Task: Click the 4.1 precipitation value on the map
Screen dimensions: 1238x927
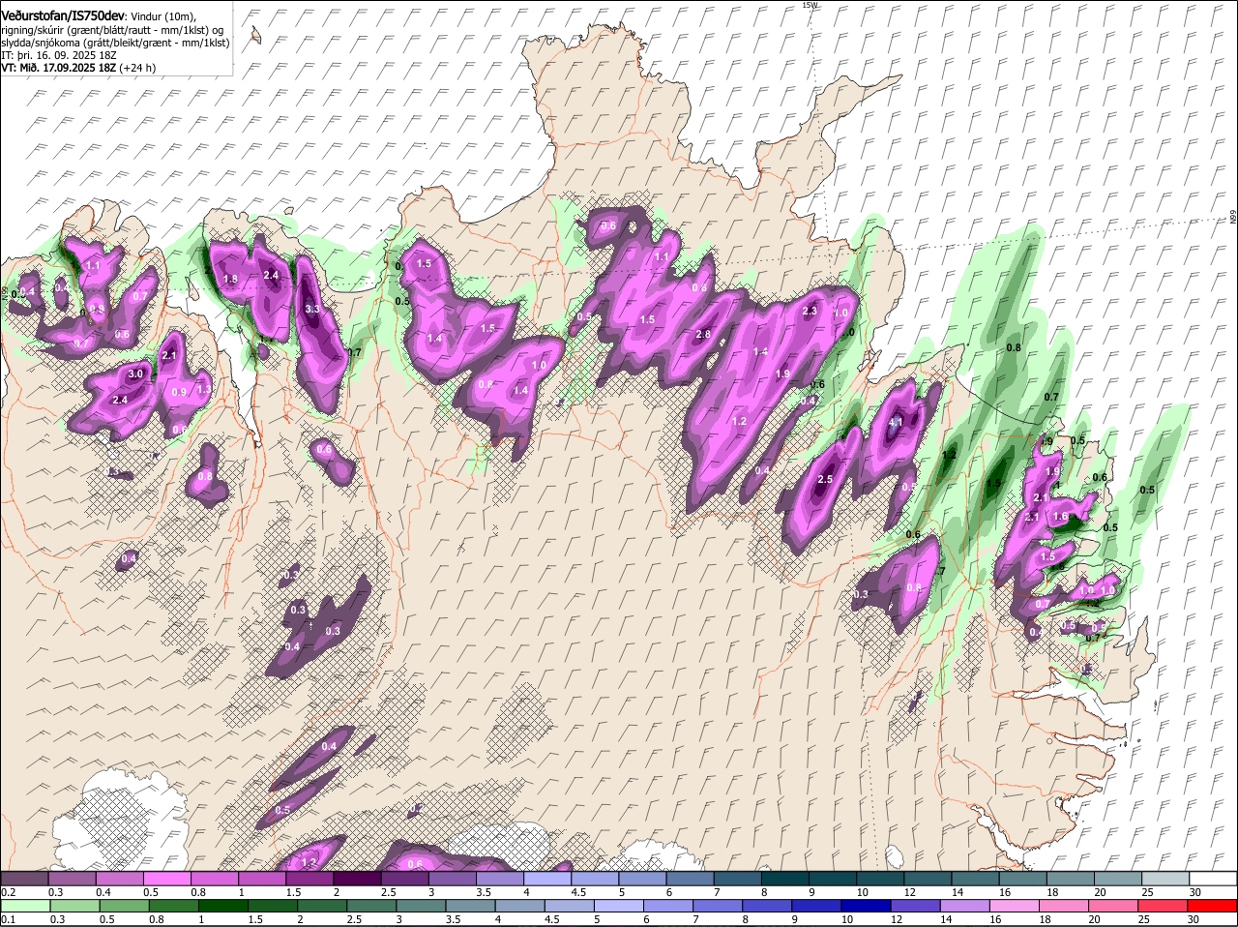Action: pyautogui.click(x=896, y=422)
